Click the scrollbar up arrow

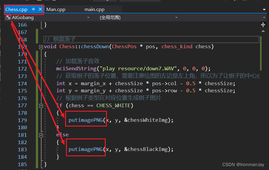click(x=263, y=31)
